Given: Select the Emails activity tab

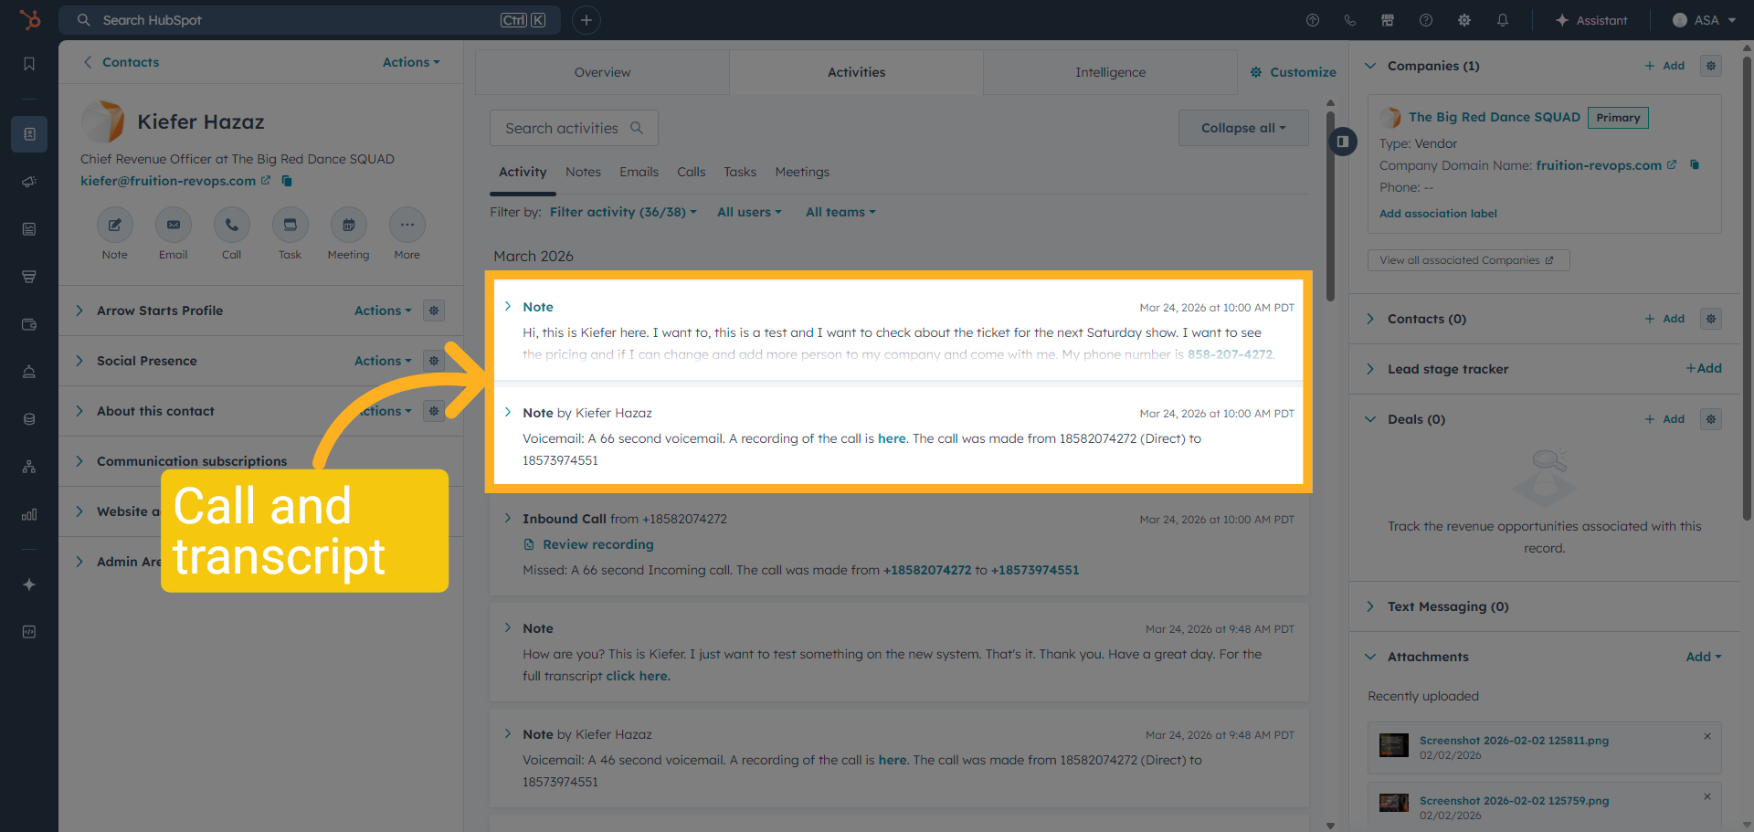Looking at the screenshot, I should coord(639,172).
